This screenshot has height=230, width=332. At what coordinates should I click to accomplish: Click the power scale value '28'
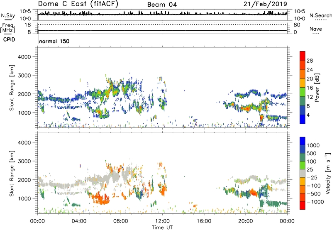pyautogui.click(x=310, y=61)
